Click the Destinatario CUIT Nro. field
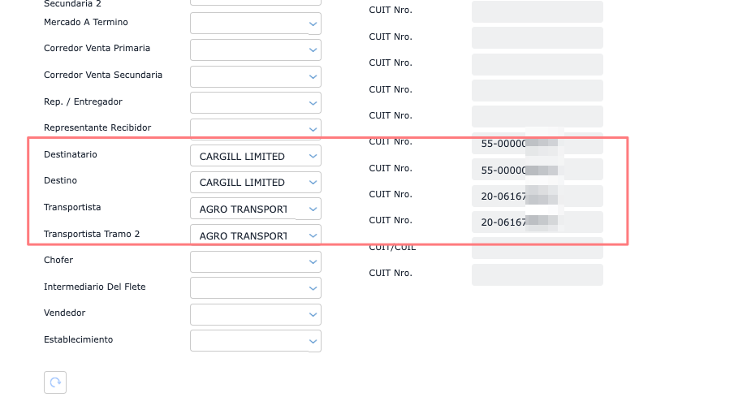This screenshot has height=410, width=734. point(537,144)
